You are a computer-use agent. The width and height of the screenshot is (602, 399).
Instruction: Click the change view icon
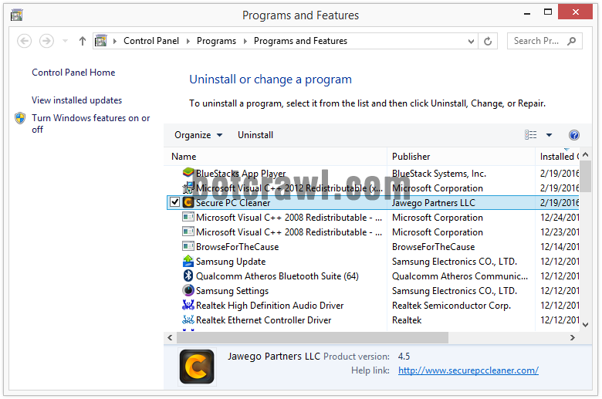pos(530,135)
